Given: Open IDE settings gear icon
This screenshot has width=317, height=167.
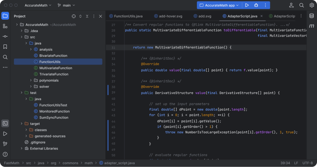Looking at the screenshot, I should coord(311,5).
